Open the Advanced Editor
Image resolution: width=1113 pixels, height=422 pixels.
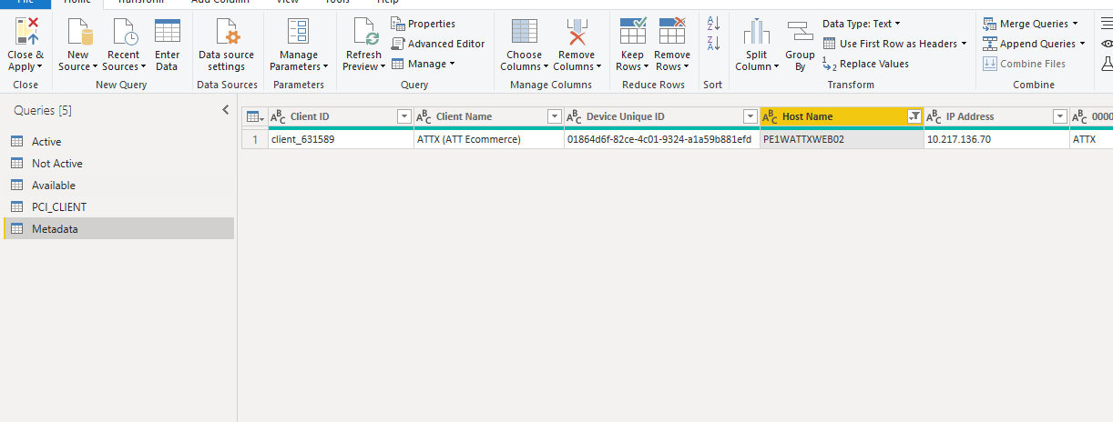point(438,44)
